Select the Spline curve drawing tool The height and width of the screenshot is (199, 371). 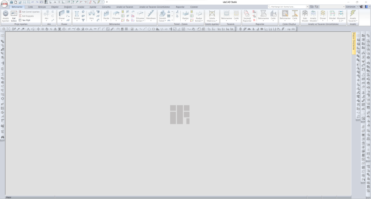[x=141, y=29]
